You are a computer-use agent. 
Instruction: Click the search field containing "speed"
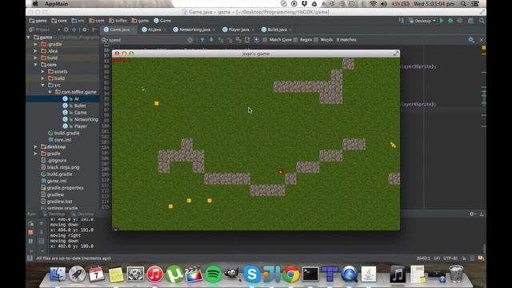click(147, 40)
